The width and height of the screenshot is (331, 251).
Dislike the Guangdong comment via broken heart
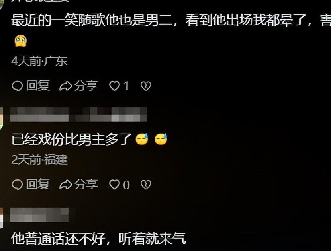click(x=146, y=86)
